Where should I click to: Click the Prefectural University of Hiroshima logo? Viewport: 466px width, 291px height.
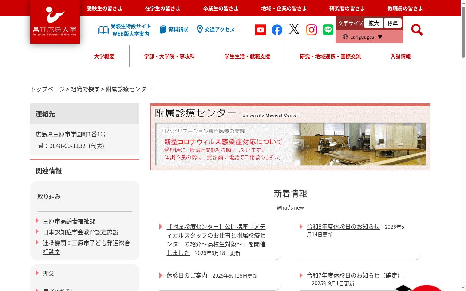click(x=55, y=22)
